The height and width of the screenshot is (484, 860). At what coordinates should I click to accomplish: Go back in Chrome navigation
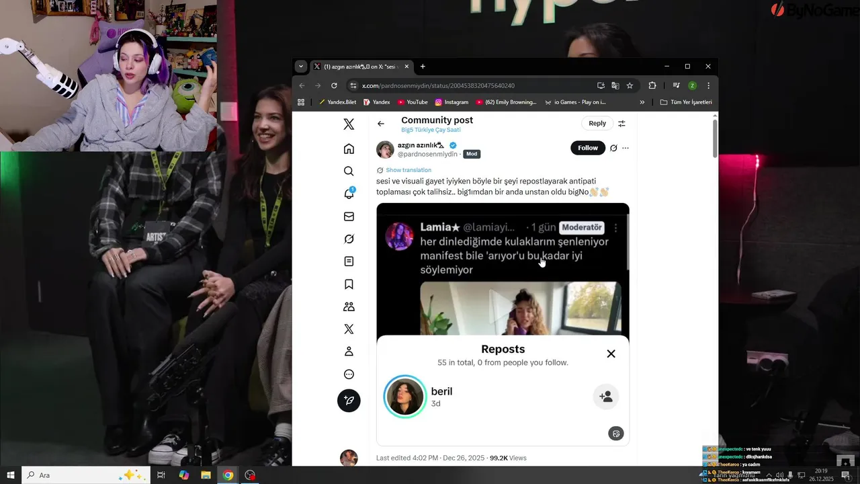point(302,85)
